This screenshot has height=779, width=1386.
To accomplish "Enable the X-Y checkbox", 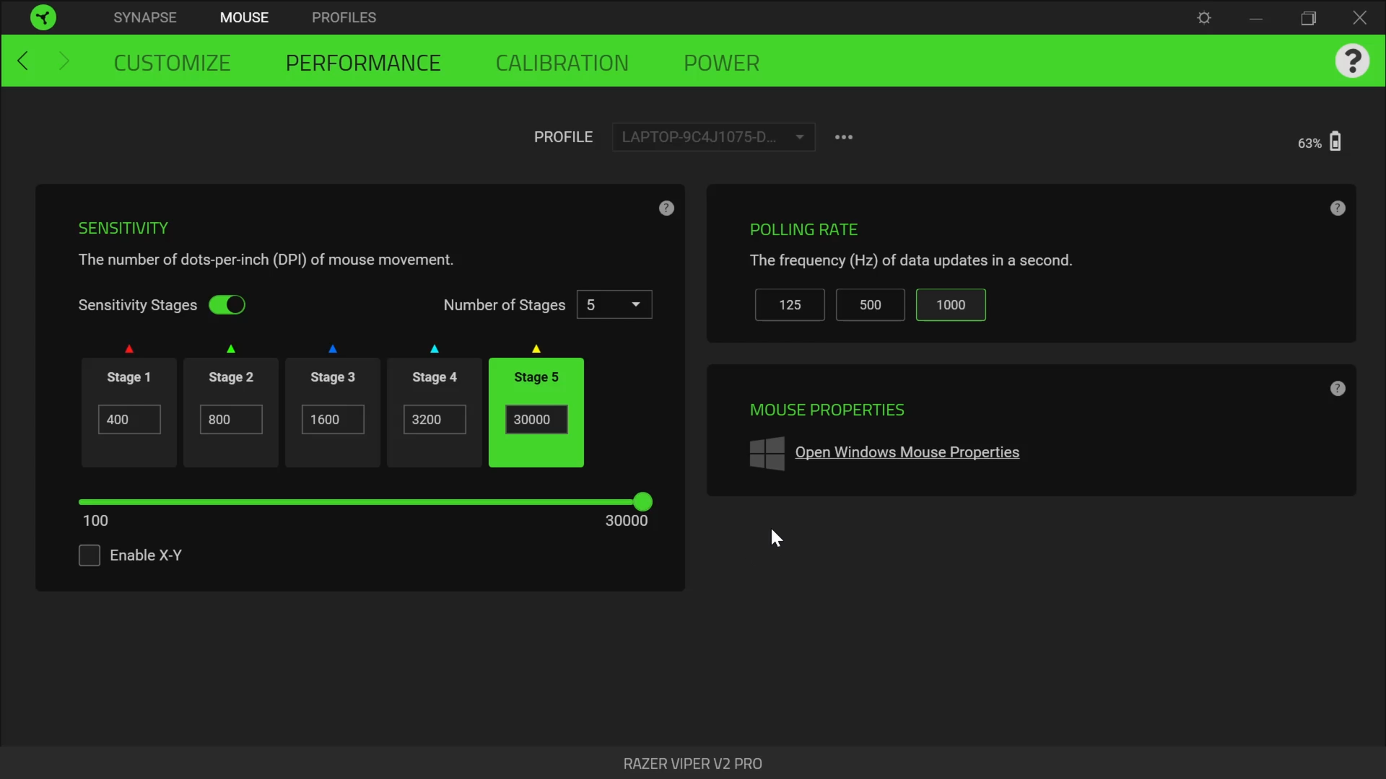I will [x=90, y=555].
